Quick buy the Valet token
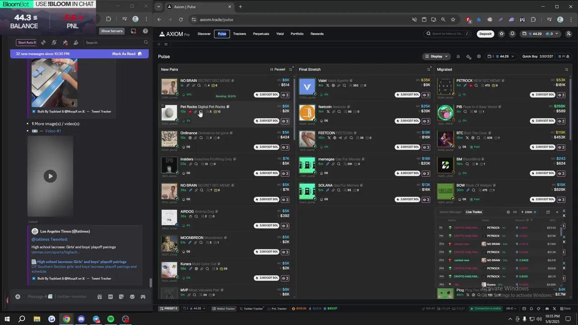This screenshot has height=325, width=578. click(407, 95)
